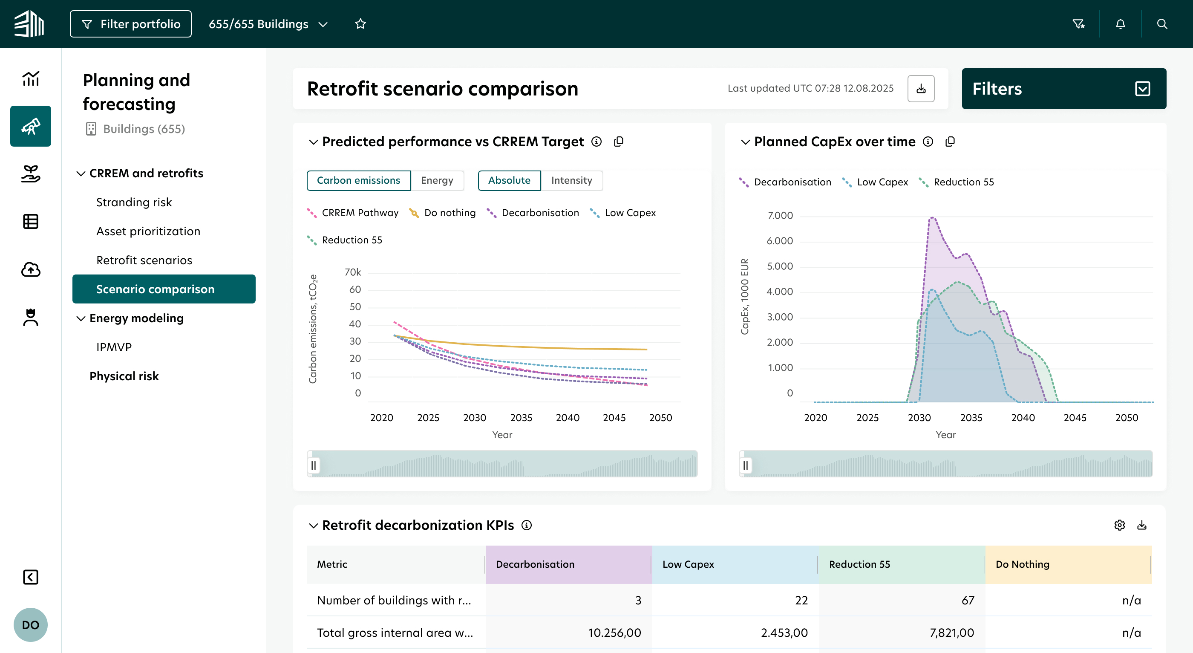Show info for Retrofit decarbonization KPIs
The image size is (1193, 653).
click(x=527, y=525)
